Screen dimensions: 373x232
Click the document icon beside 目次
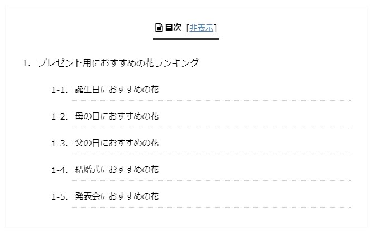pyautogui.click(x=159, y=28)
